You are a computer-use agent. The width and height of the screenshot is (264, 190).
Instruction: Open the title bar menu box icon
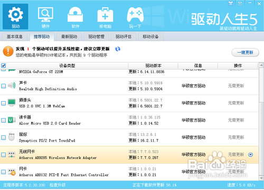[x=240, y=4]
